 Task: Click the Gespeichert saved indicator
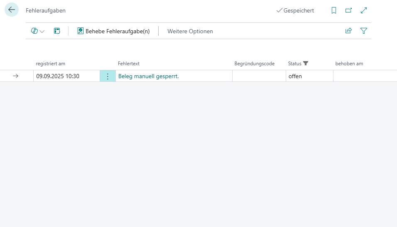tap(295, 10)
